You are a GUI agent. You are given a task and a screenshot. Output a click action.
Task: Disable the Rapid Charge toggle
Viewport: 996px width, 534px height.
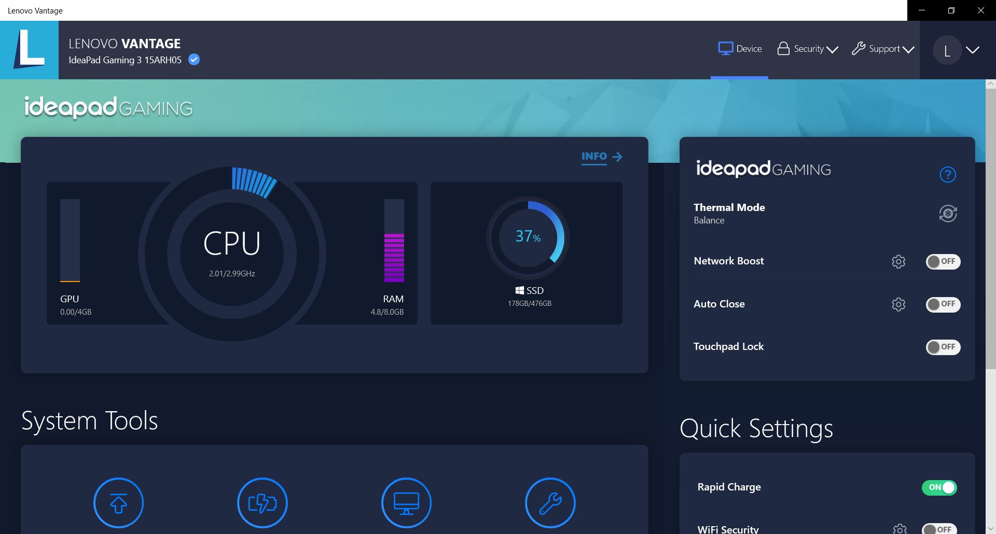coord(939,487)
